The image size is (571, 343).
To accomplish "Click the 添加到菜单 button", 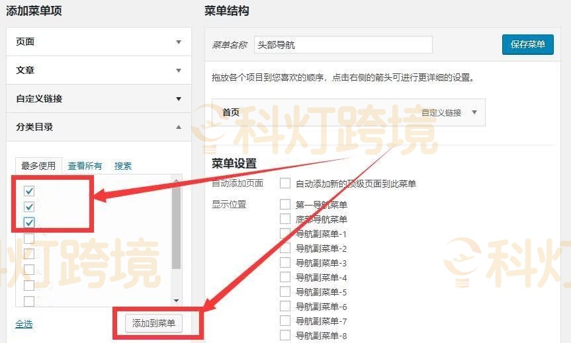I will [154, 323].
